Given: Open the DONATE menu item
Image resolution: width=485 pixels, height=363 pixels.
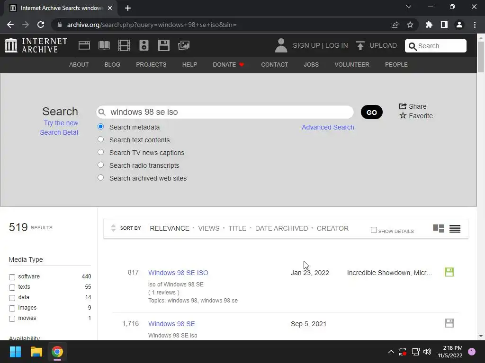Looking at the screenshot, I should coord(228,64).
